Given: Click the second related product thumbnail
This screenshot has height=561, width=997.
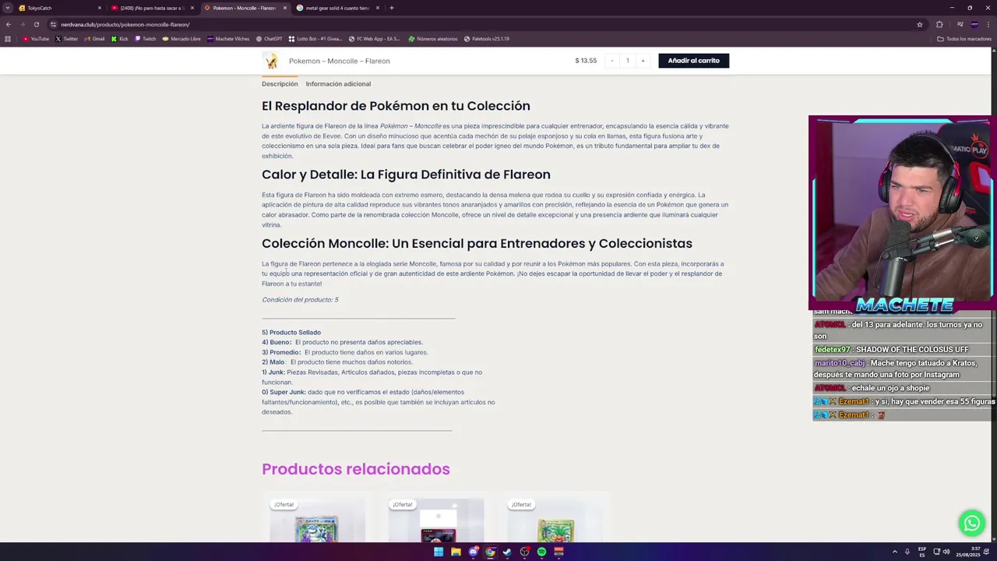Looking at the screenshot, I should pos(436,520).
